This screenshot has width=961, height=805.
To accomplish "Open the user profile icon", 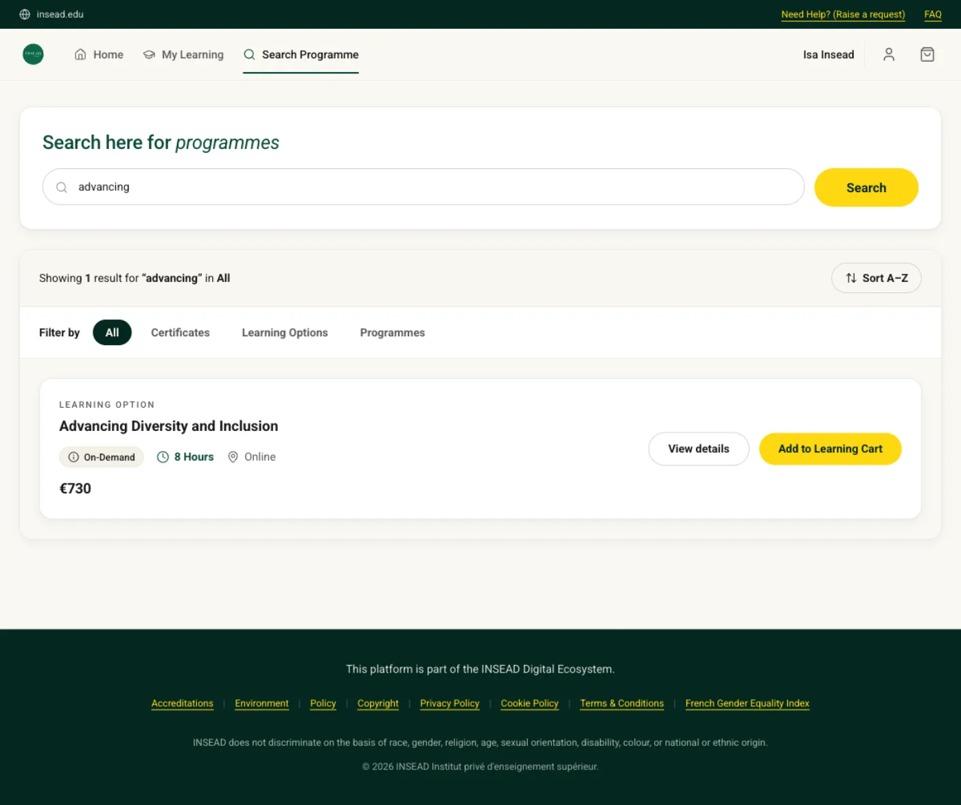I will [889, 54].
